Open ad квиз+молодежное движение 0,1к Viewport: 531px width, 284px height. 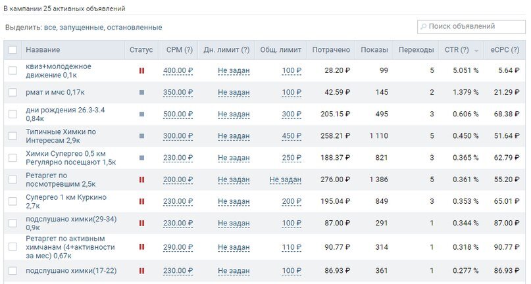click(59, 71)
